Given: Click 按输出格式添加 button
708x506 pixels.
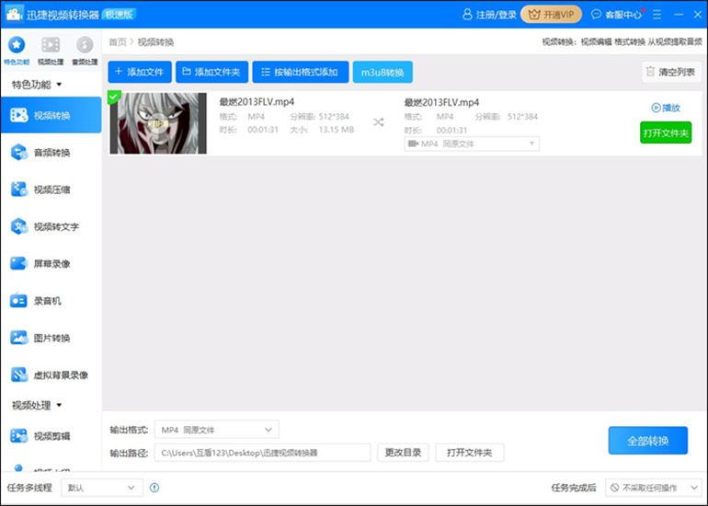Looking at the screenshot, I should click(301, 72).
